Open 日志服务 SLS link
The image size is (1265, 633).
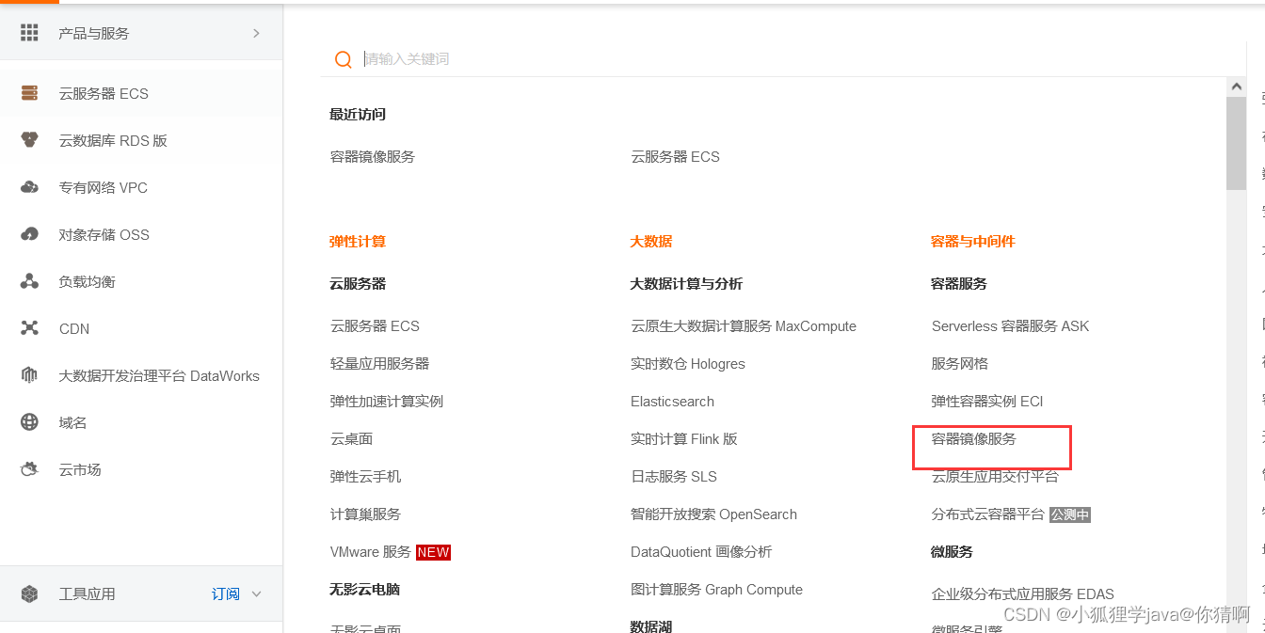[x=674, y=477]
